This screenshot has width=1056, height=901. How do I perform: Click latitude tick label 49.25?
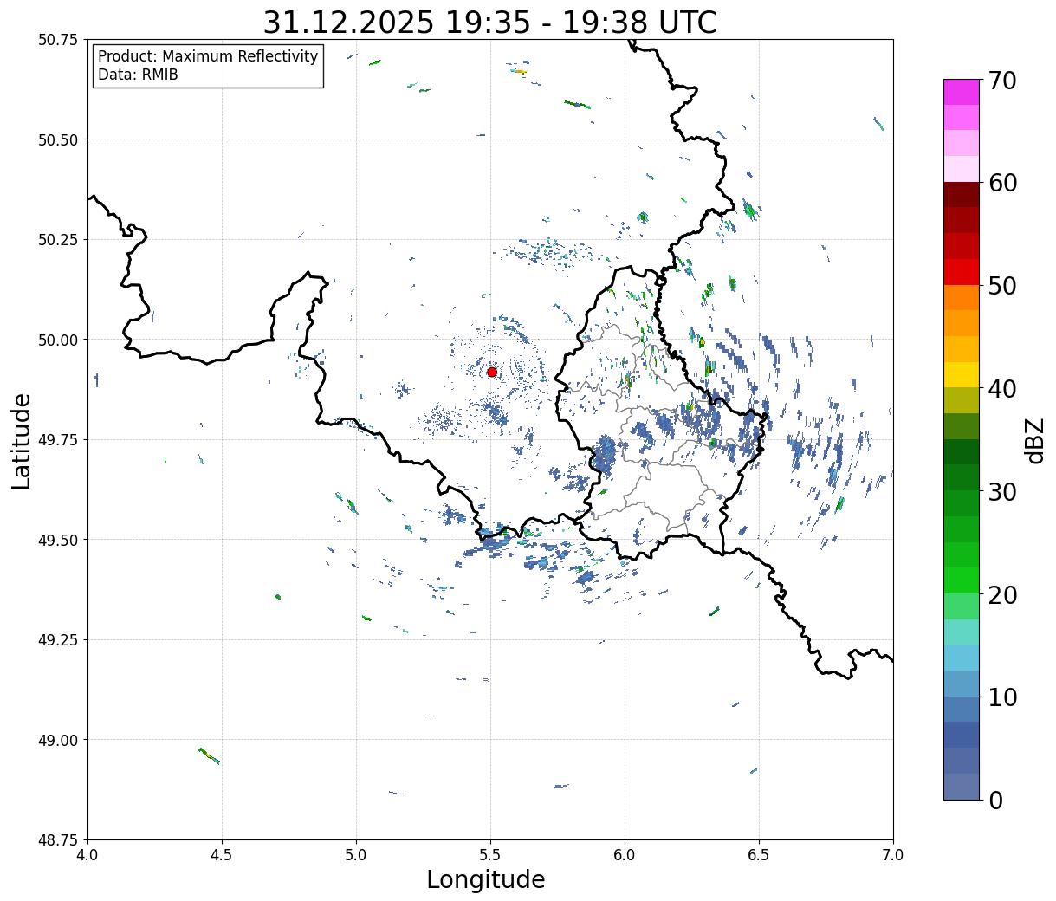pyautogui.click(x=58, y=640)
